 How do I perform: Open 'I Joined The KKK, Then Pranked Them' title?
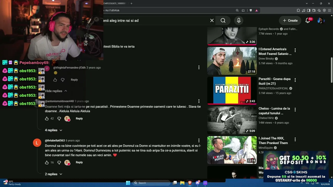coord(273,141)
